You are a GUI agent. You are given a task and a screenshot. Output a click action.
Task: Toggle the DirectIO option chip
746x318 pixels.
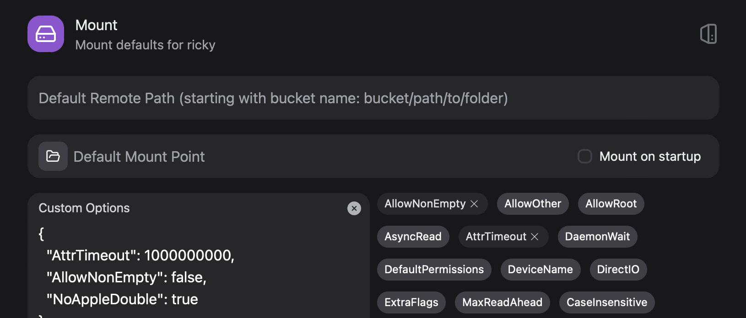(x=618, y=270)
